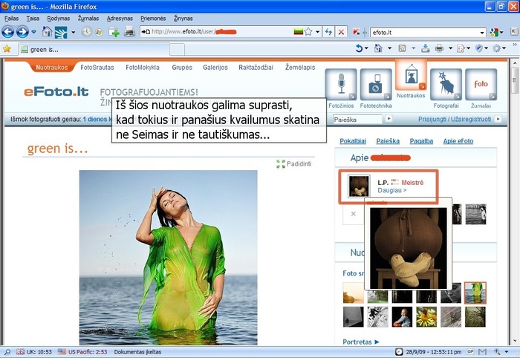Screen dimensions: 520x358
Task: Open the FotoŽinios microphone icon
Action: pos(341,85)
